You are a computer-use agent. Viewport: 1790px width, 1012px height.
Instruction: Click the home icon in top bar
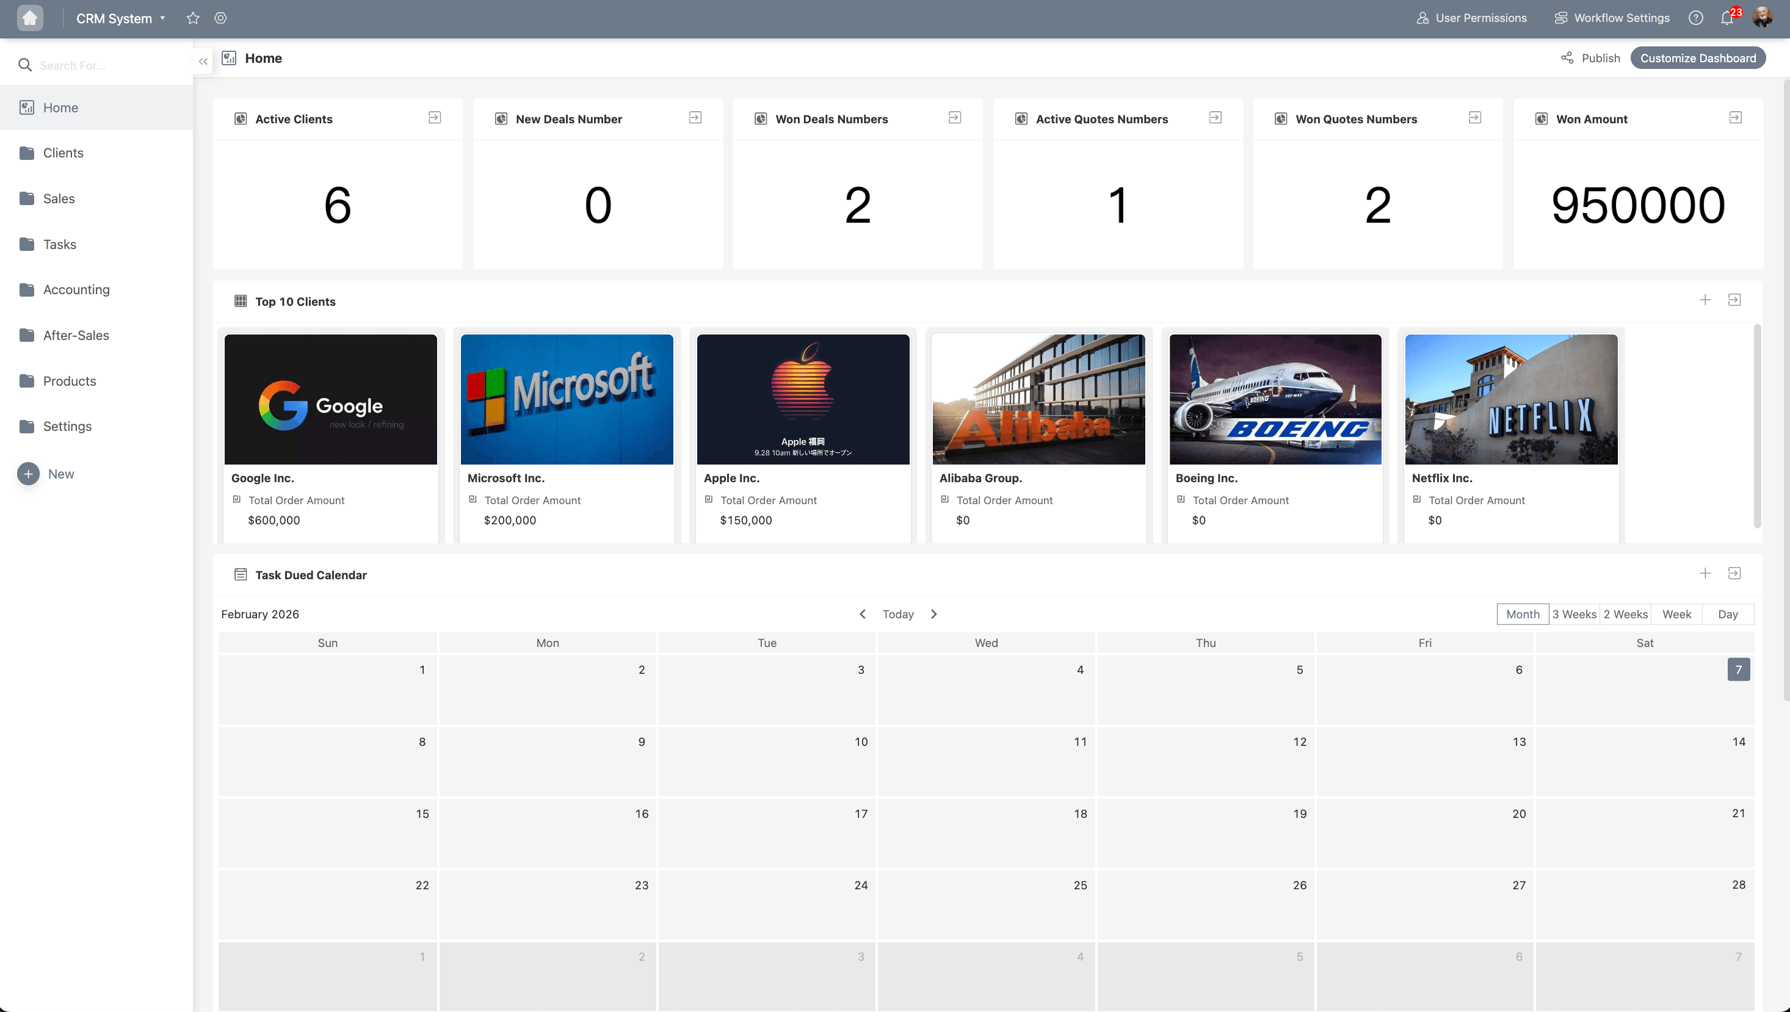(30, 18)
